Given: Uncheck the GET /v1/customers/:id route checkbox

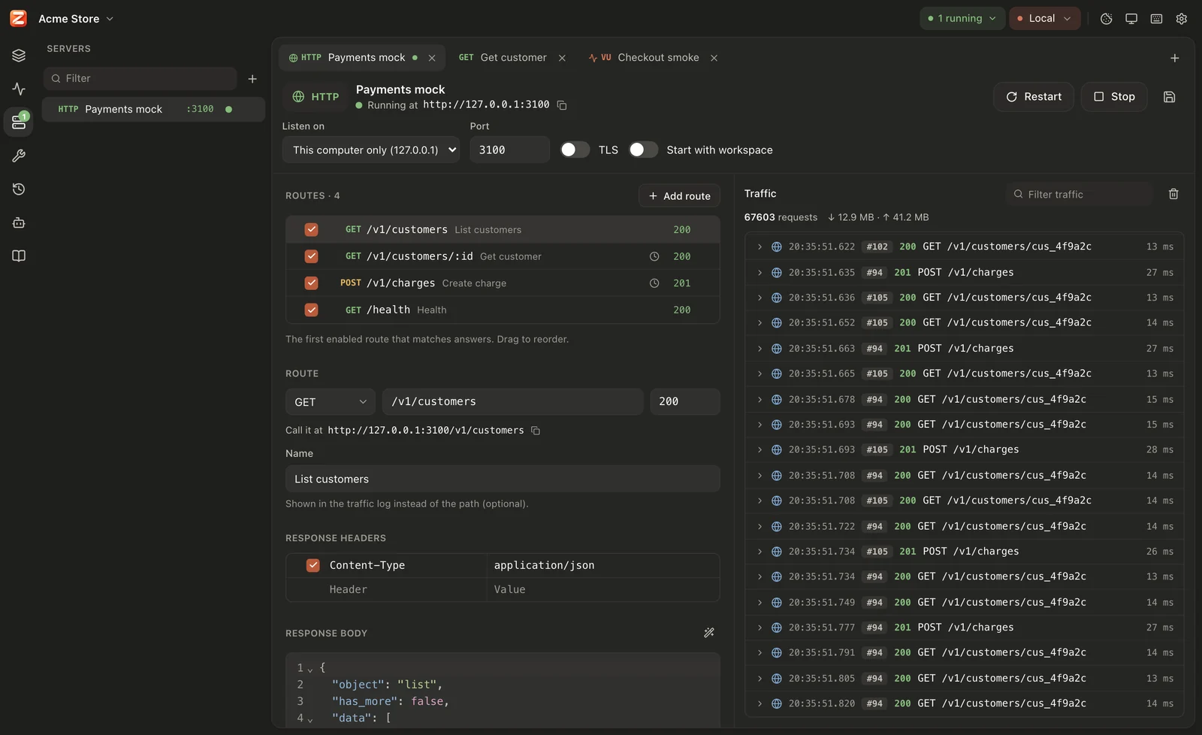Looking at the screenshot, I should (x=311, y=256).
